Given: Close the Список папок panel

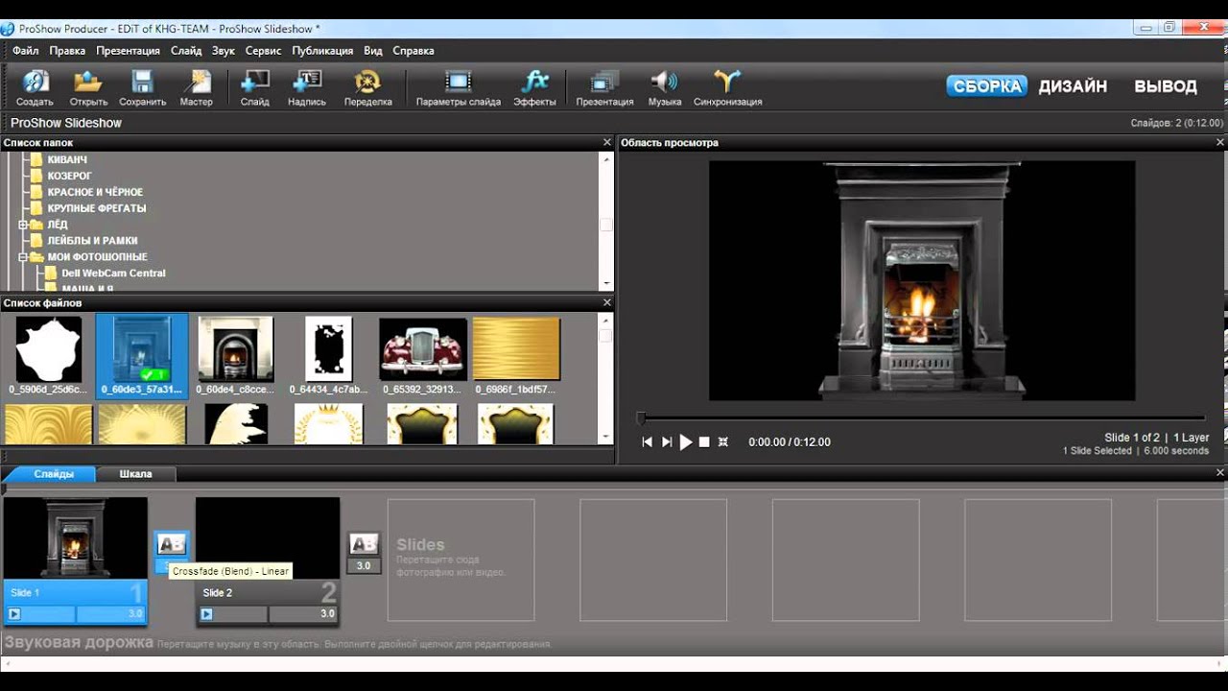Looking at the screenshot, I should click(x=606, y=142).
